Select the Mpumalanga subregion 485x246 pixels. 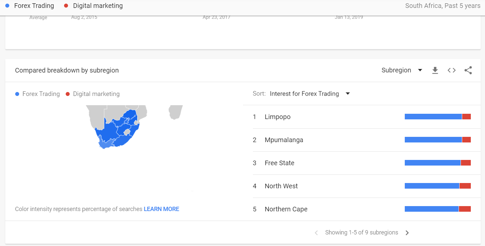coord(284,140)
